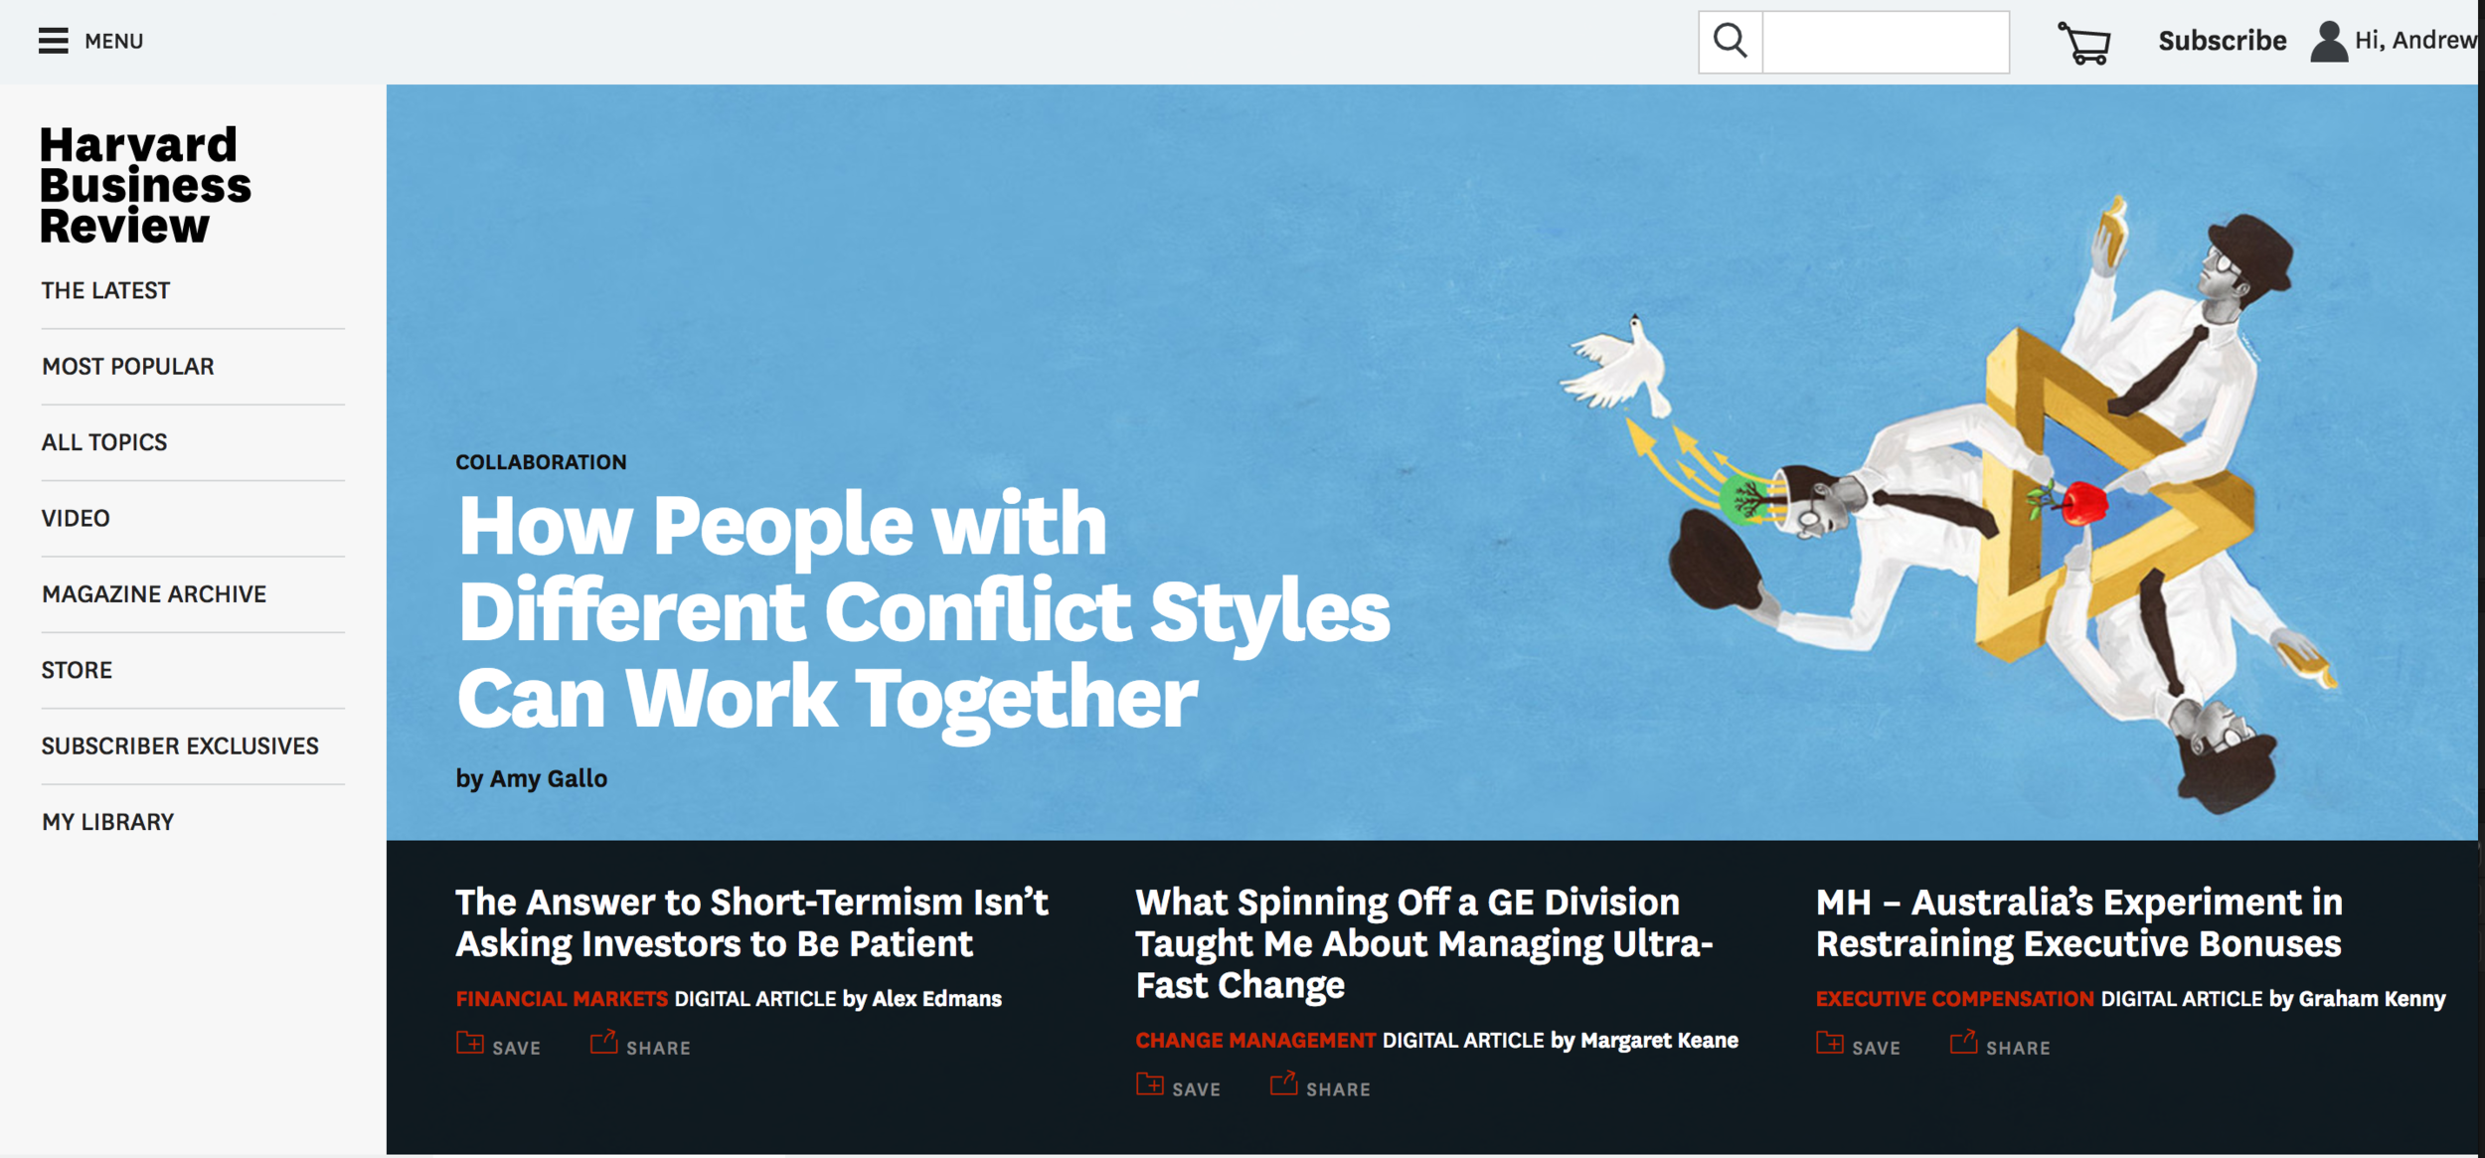Image resolution: width=2485 pixels, height=1158 pixels.
Task: Click the user profile avatar icon
Action: (2329, 42)
